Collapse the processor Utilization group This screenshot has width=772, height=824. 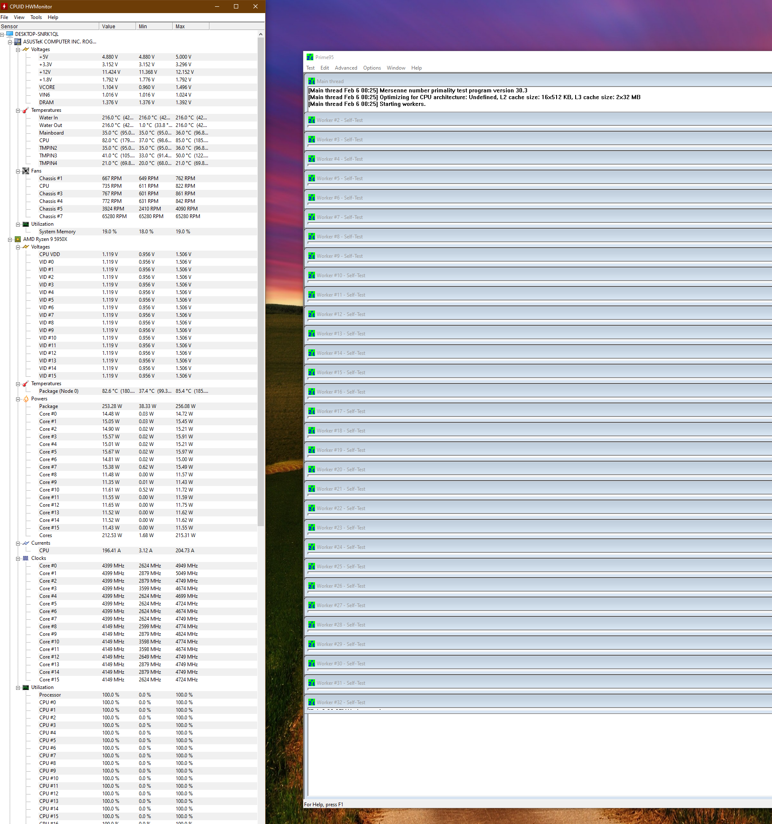click(18, 688)
